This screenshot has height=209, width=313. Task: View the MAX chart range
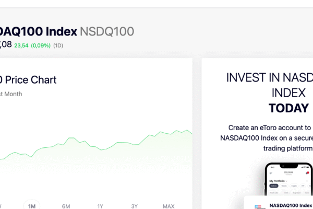(168, 206)
